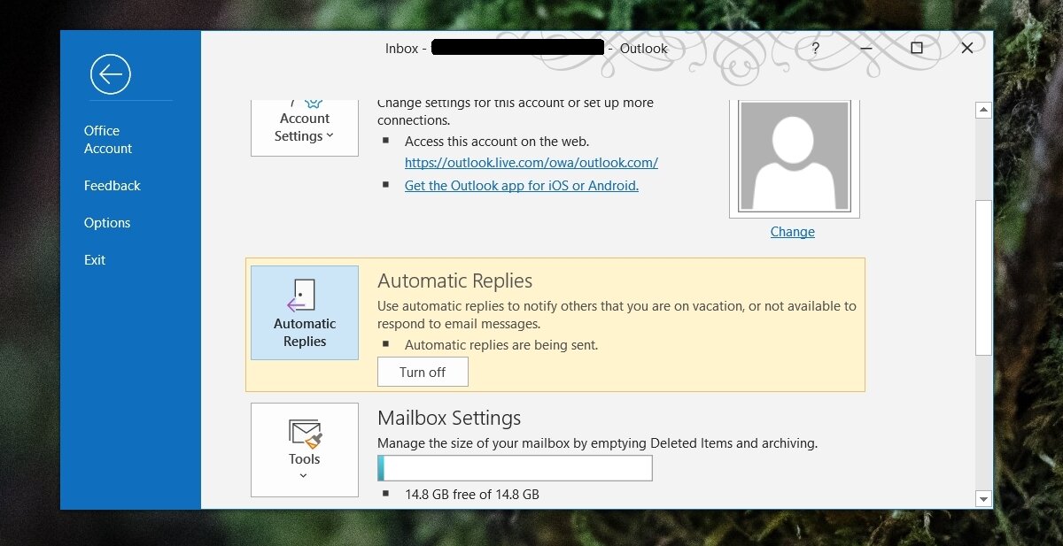
Task: Expand the Tools dropdown chevron
Action: coord(304,476)
